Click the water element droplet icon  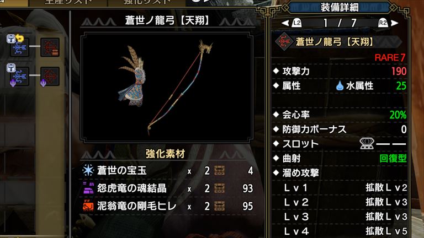(340, 86)
